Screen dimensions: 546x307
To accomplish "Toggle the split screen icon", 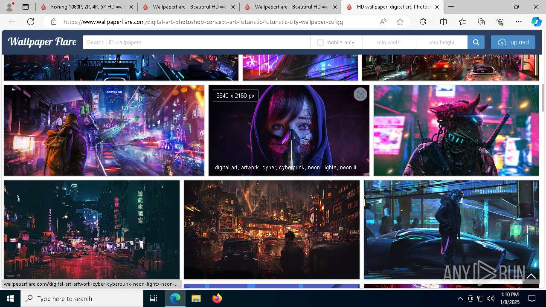I will 443,22.
